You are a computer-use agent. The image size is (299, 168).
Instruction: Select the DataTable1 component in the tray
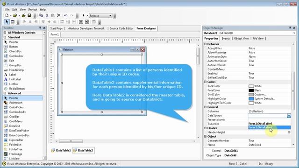(x=61, y=150)
